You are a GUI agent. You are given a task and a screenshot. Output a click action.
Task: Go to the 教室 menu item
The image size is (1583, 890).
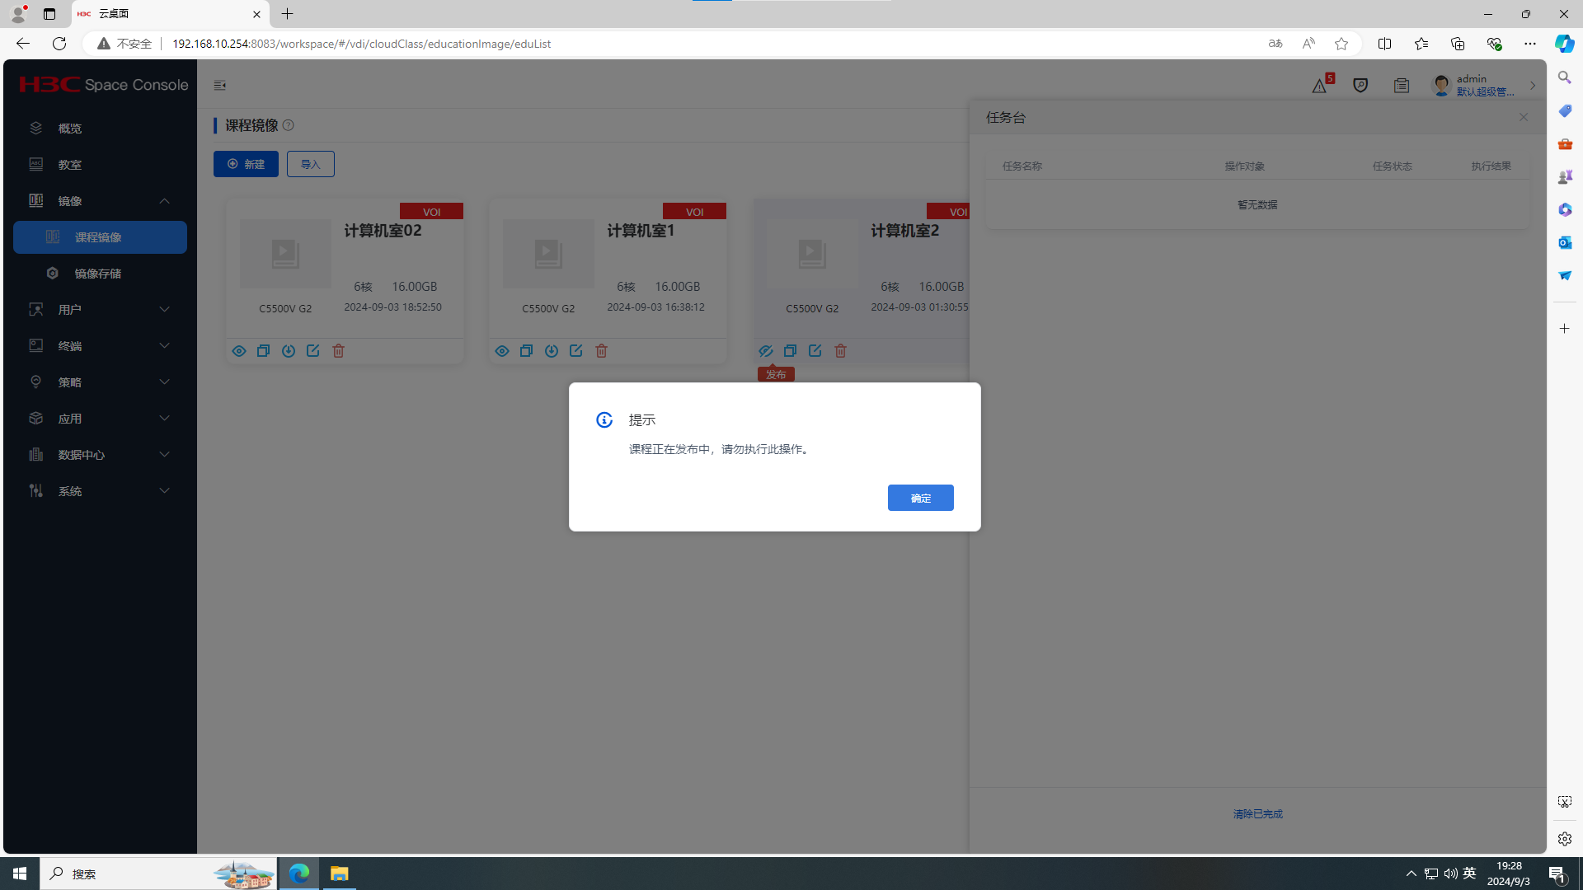coord(70,165)
